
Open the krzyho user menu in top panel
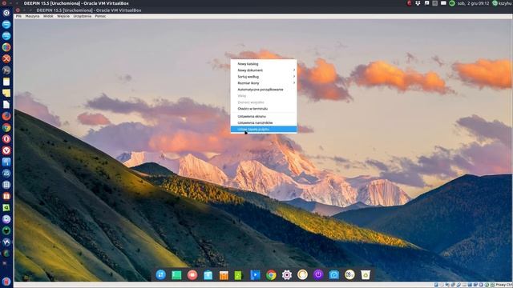[x=503, y=3]
